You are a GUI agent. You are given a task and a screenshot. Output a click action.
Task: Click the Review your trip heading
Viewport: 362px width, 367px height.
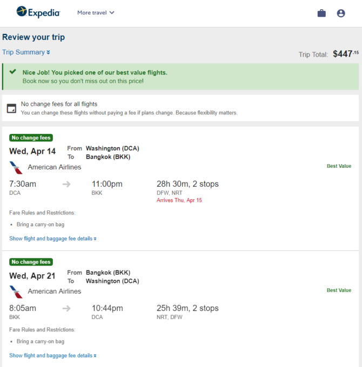point(33,37)
